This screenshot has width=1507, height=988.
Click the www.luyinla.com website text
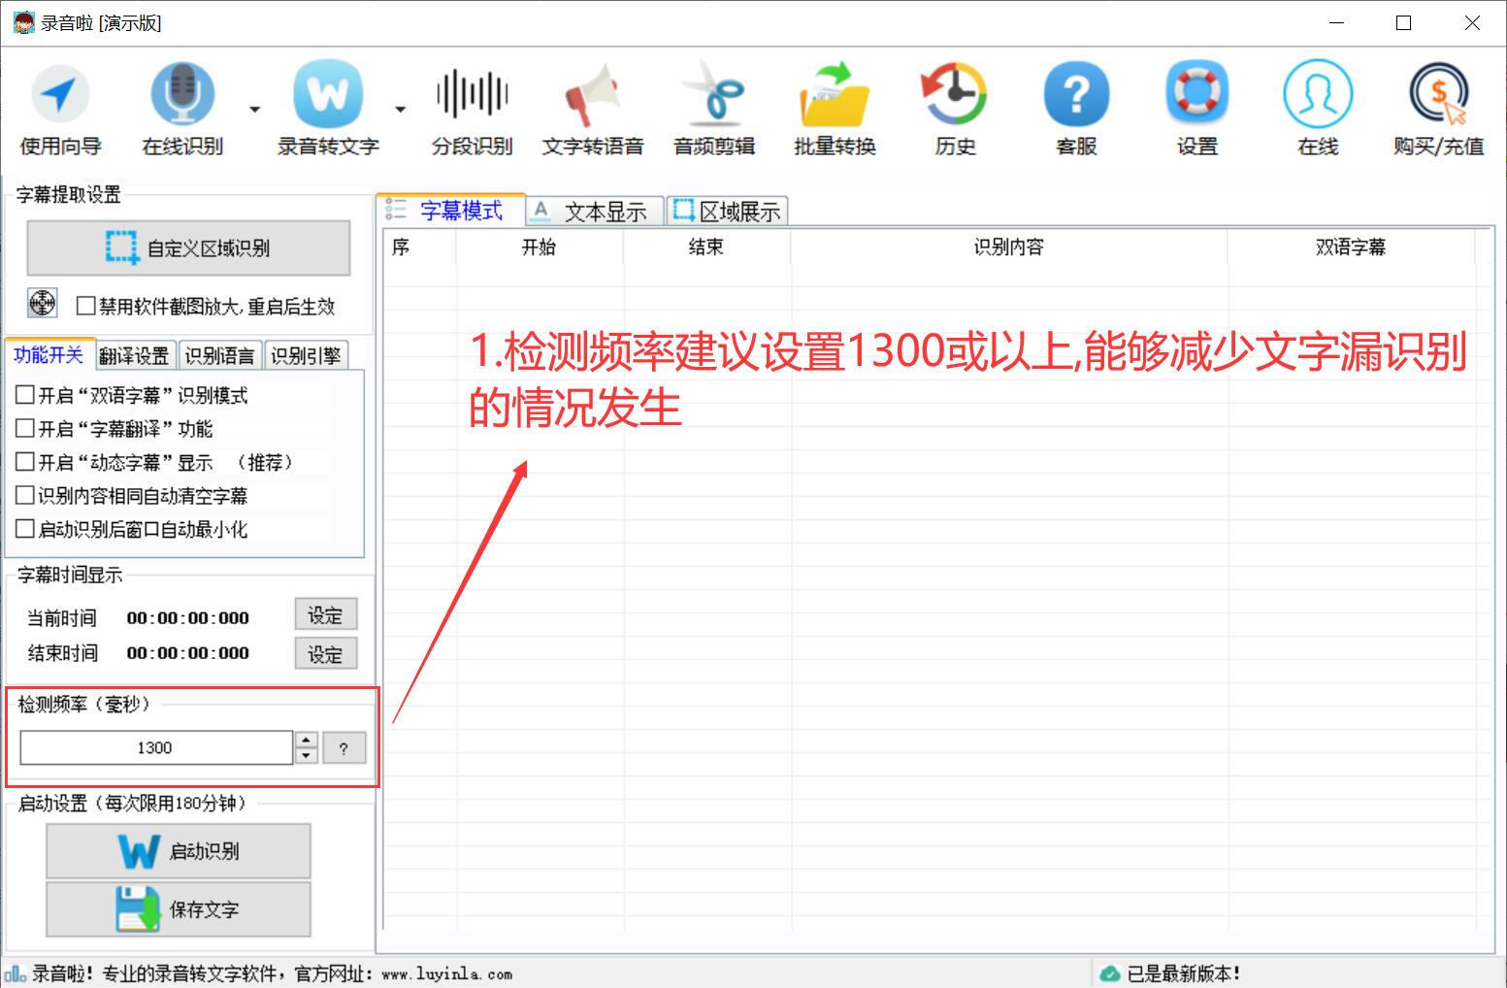pyautogui.click(x=447, y=974)
